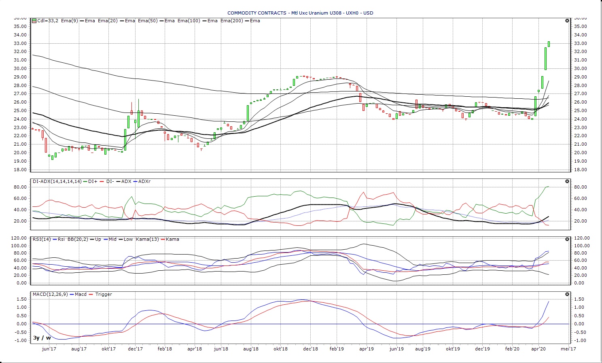Click the apr'20 date axis label
The height and width of the screenshot is (363, 602).
[538, 349]
